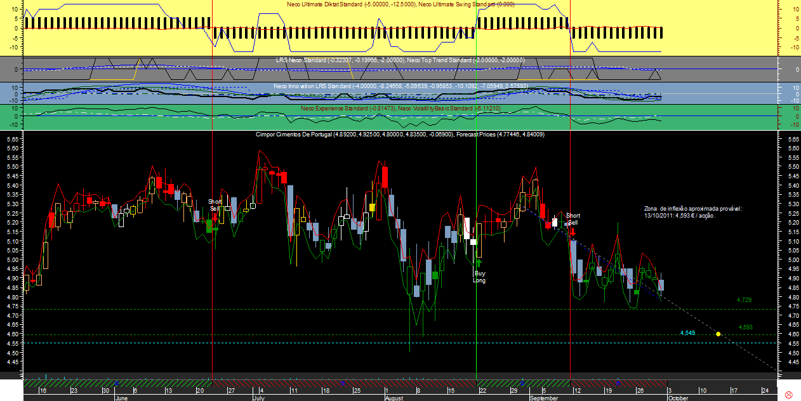801x401 pixels.
Task: Select the Short Sell label in September
Action: [573, 219]
